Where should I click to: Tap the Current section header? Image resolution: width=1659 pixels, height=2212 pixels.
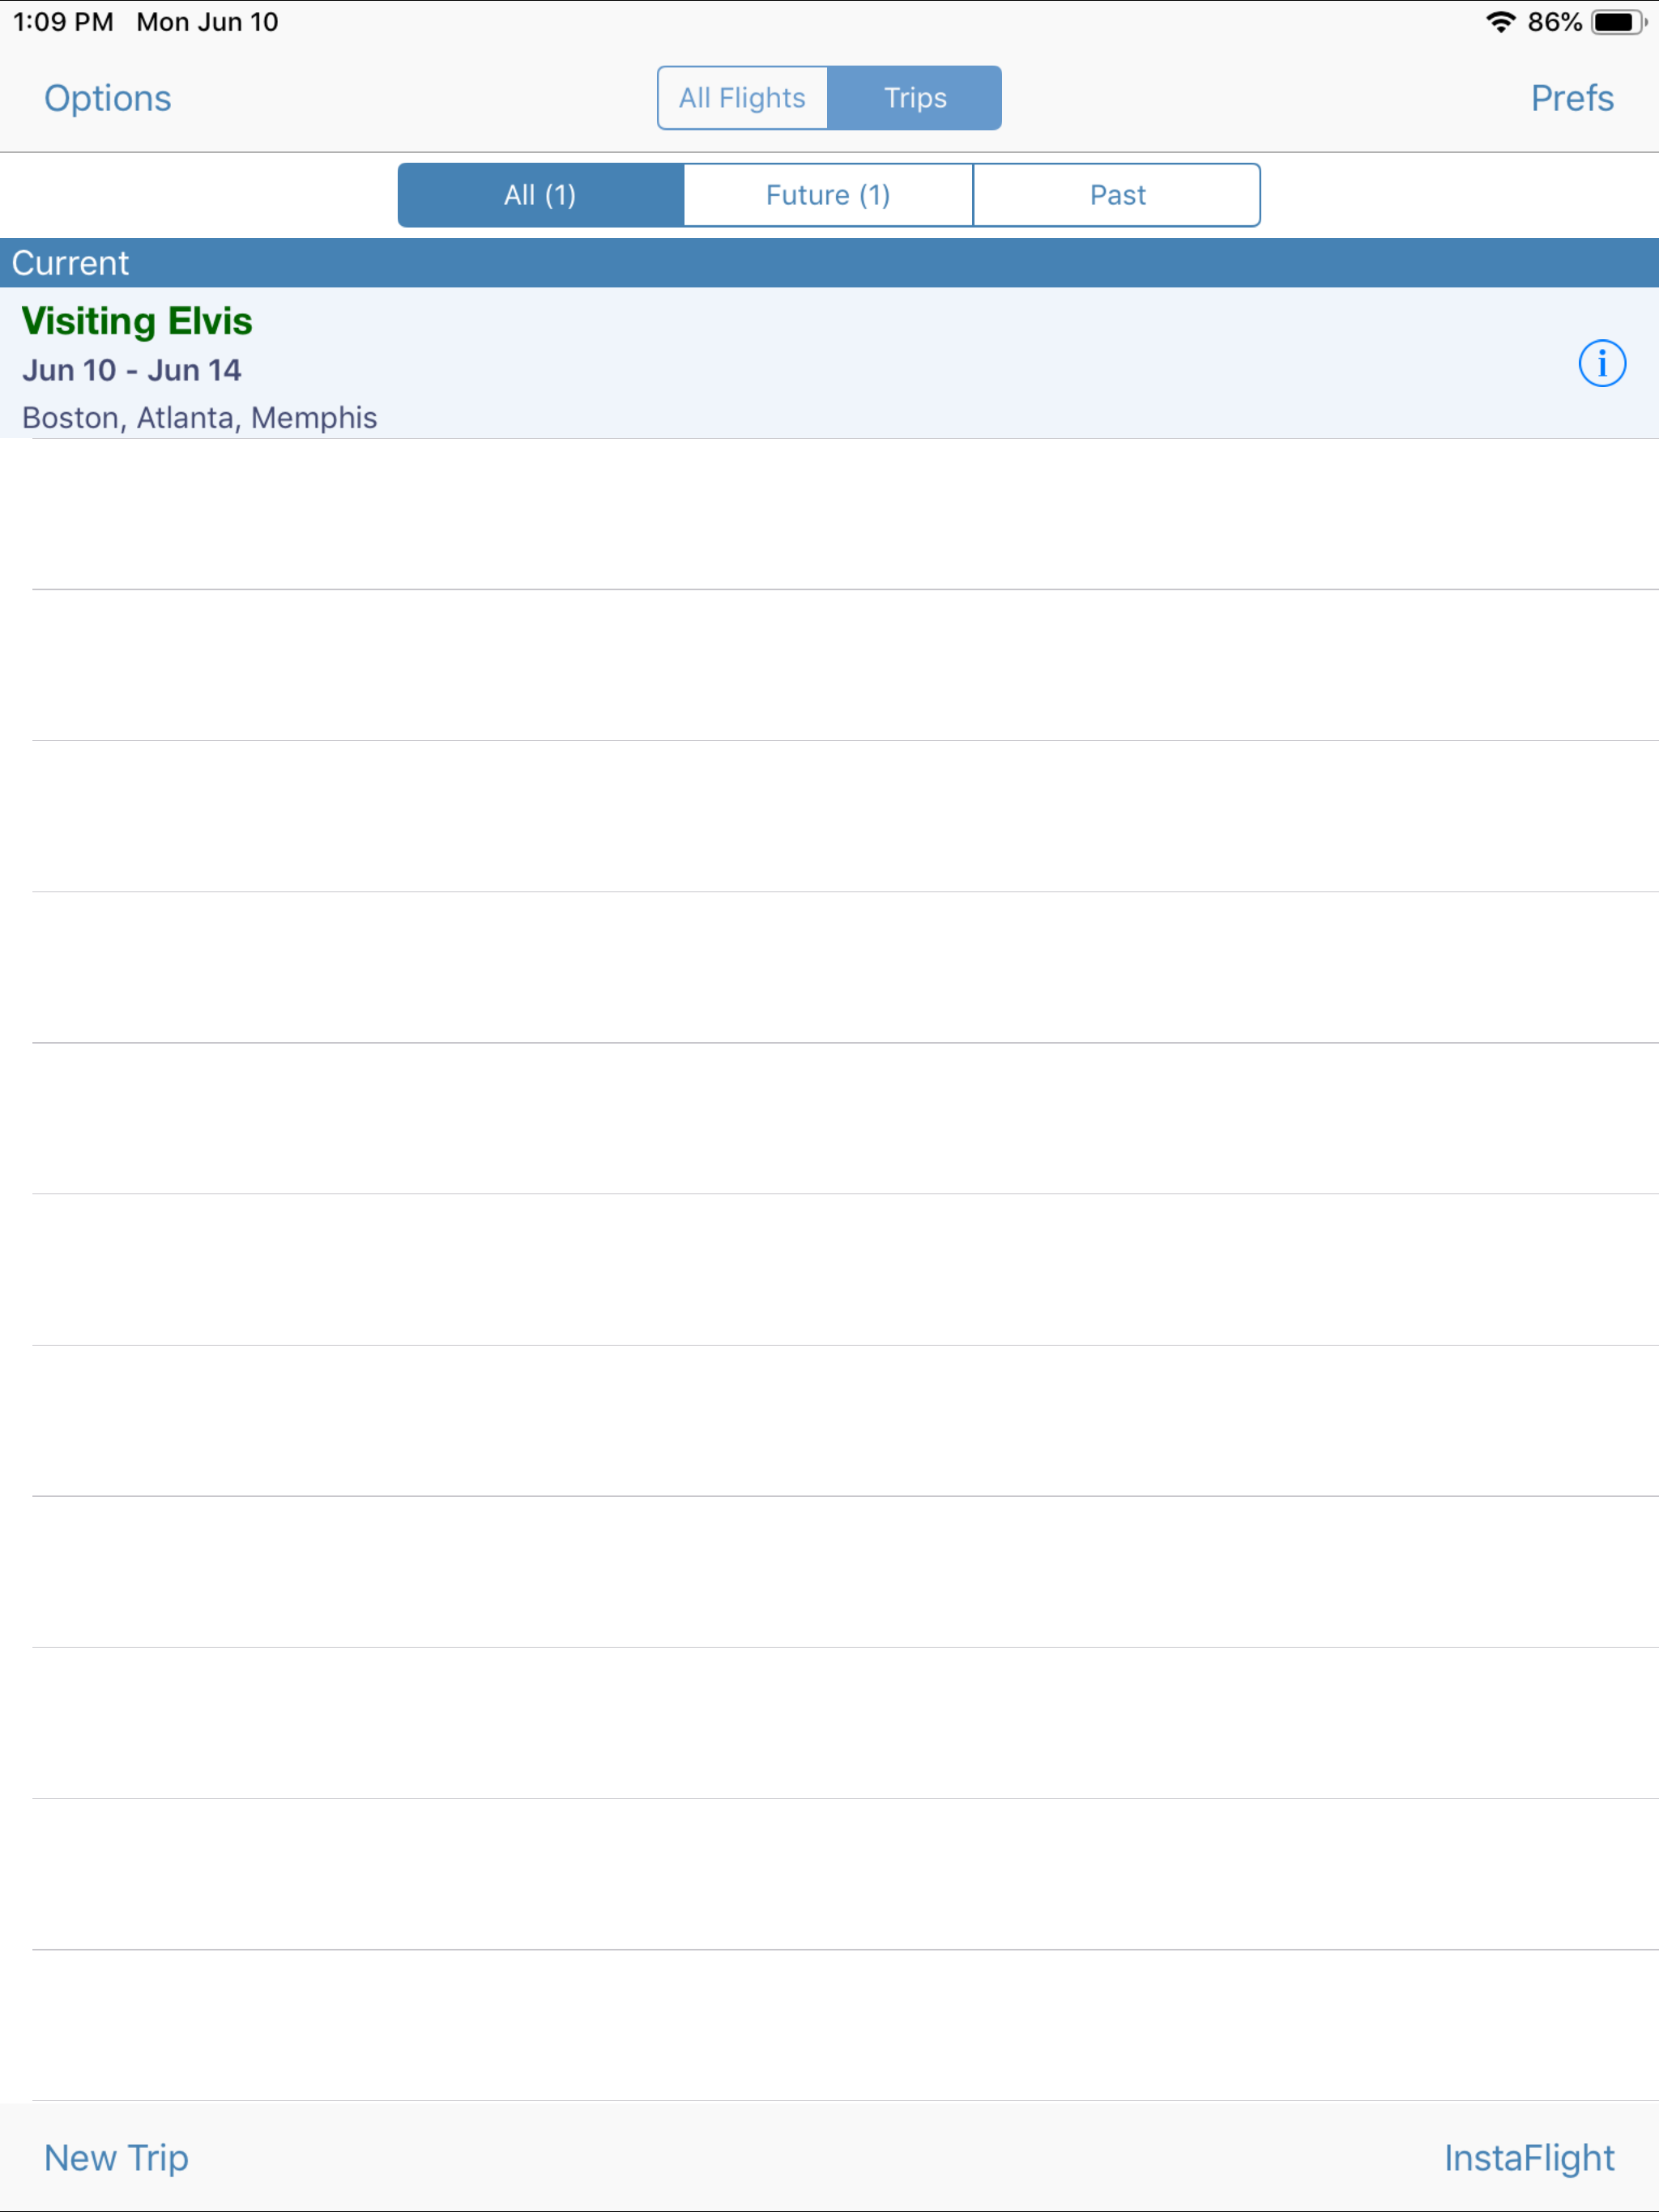tap(70, 263)
